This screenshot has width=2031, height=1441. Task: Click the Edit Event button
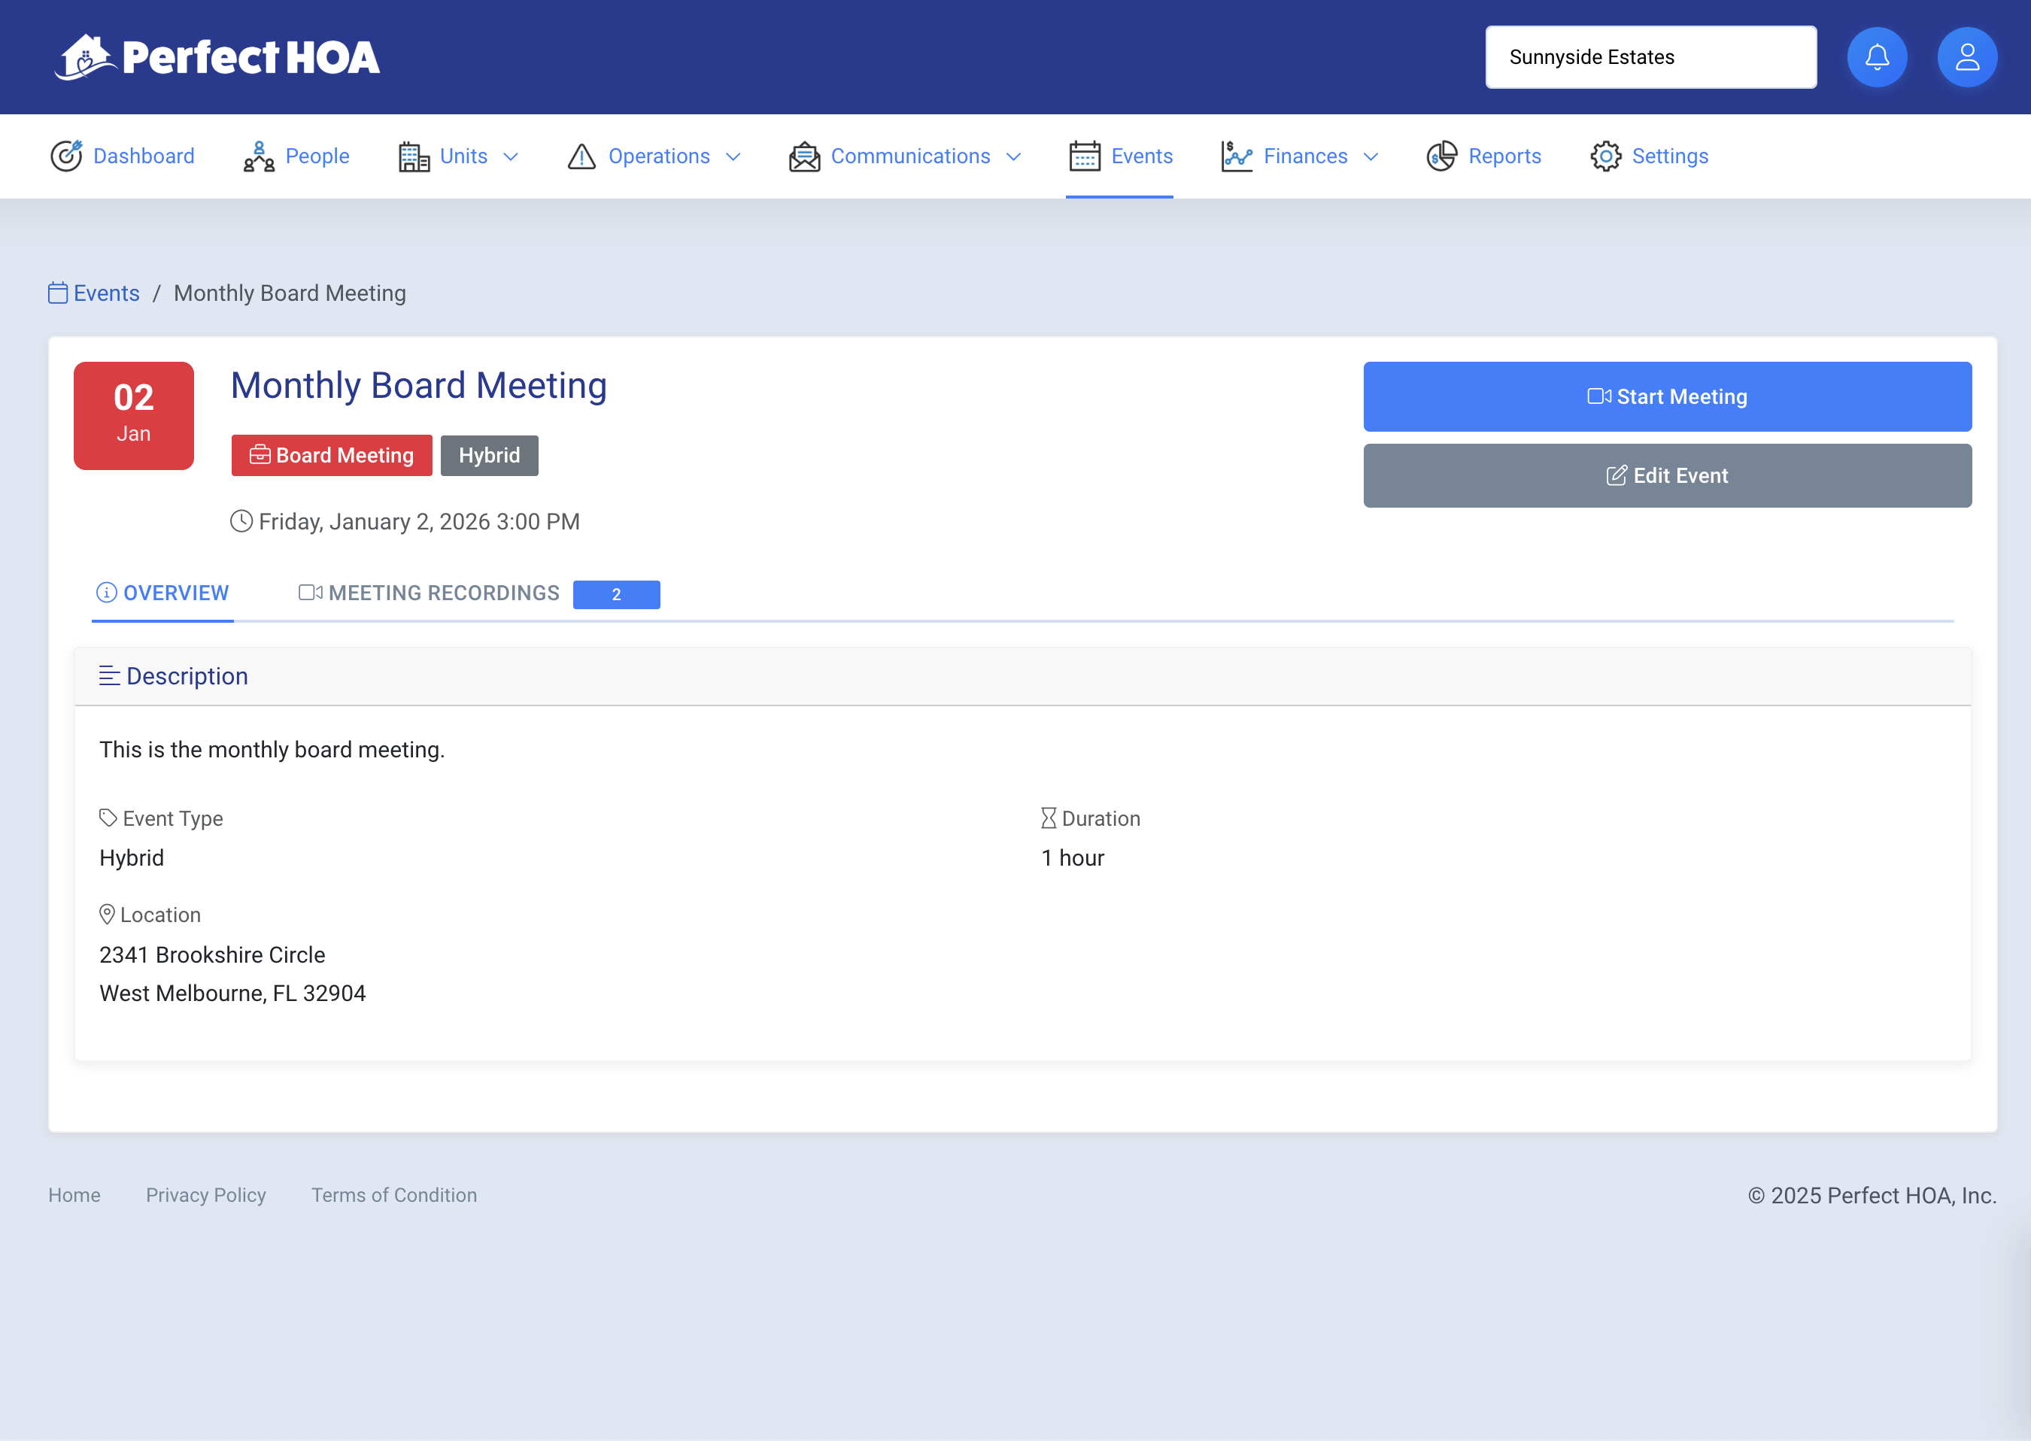1666,475
